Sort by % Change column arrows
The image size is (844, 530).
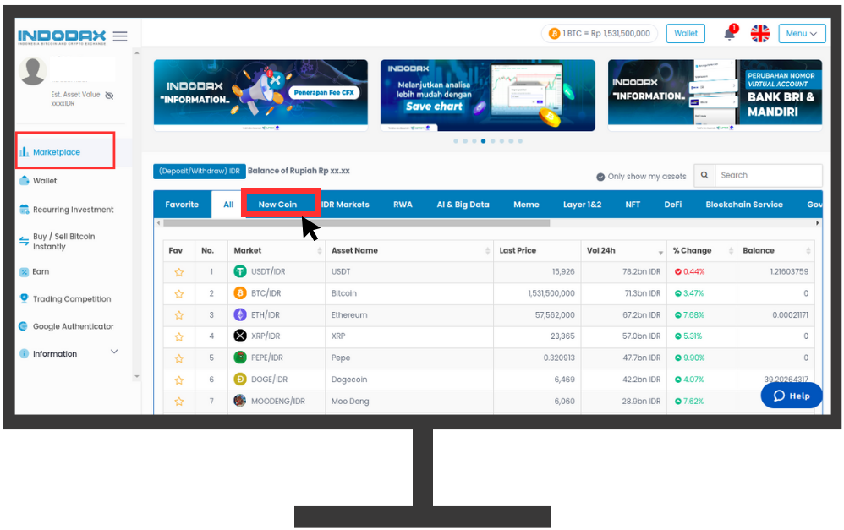click(731, 251)
